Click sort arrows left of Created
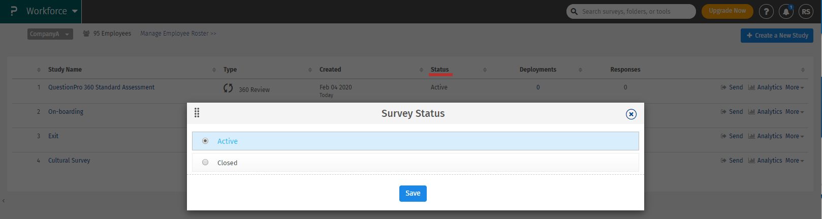 310,70
